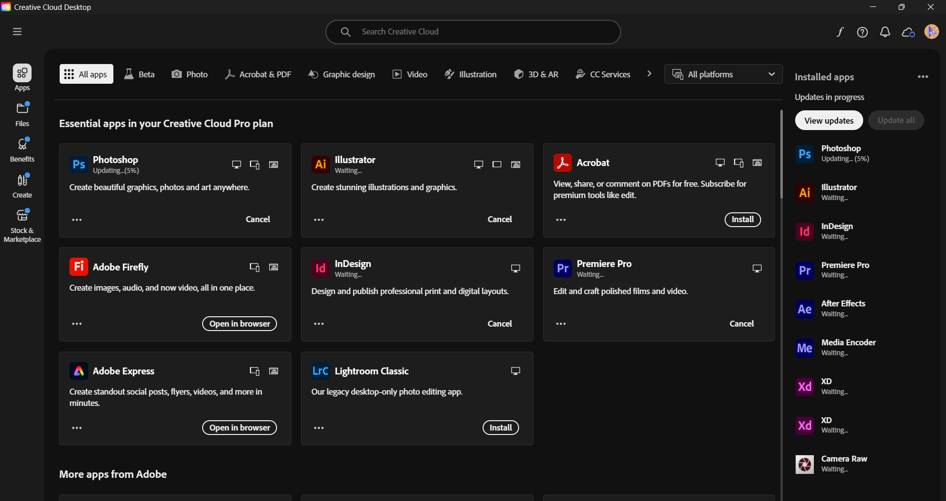Open the Fonts (f) icon
The width and height of the screenshot is (946, 501).
840,32
